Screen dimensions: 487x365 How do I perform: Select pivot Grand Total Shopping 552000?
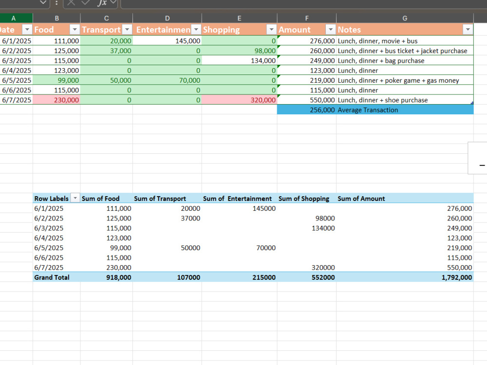point(306,277)
